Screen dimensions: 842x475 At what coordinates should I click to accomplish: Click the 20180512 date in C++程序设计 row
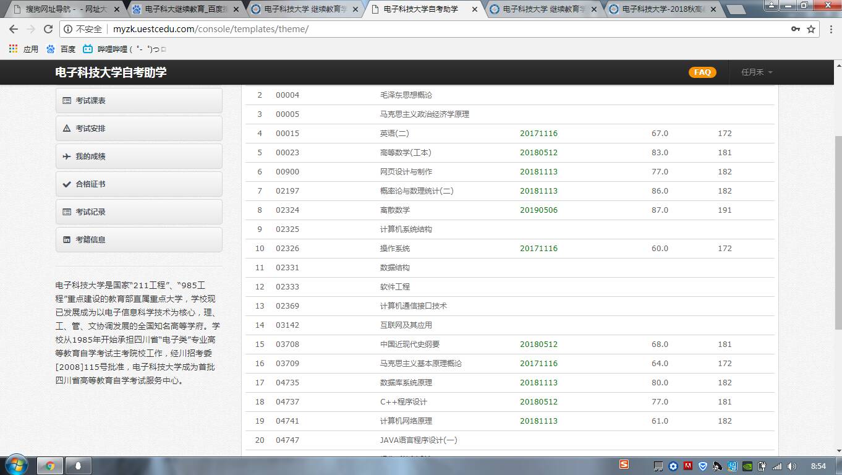538,402
